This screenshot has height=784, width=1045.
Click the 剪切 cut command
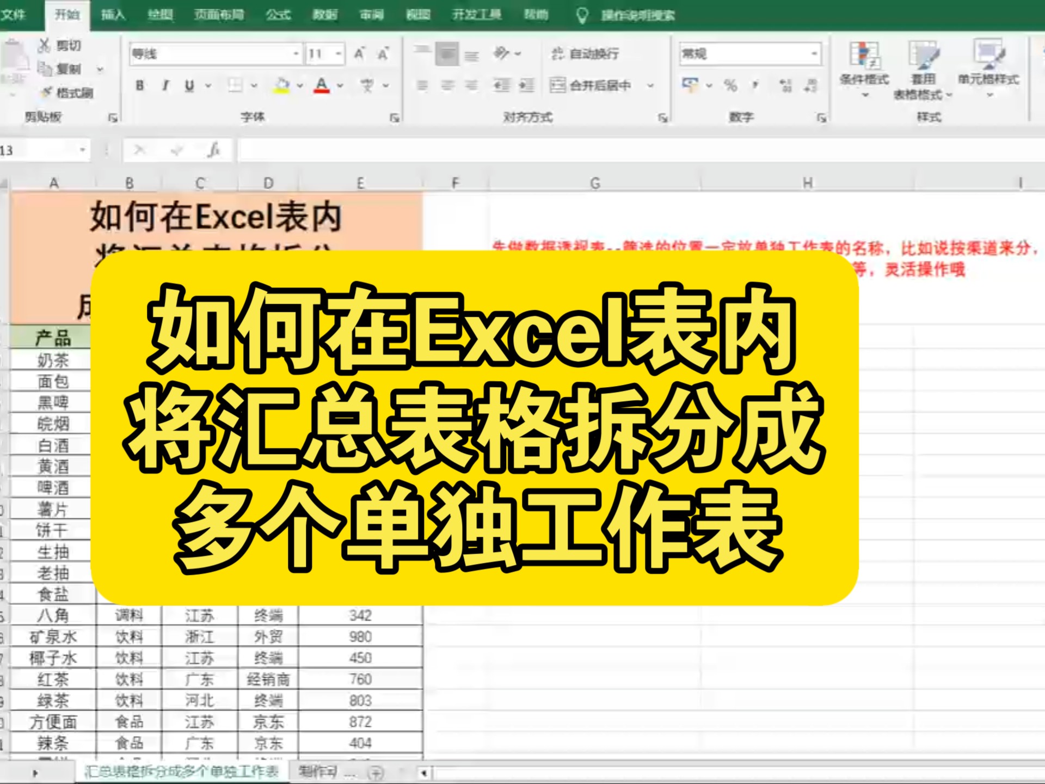point(60,46)
